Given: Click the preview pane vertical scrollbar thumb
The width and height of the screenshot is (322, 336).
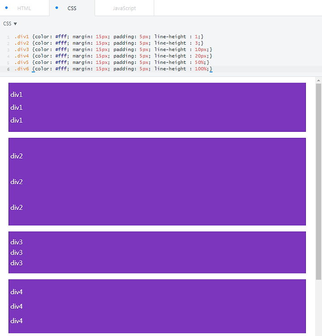Looking at the screenshot, I should pyautogui.click(x=318, y=181).
